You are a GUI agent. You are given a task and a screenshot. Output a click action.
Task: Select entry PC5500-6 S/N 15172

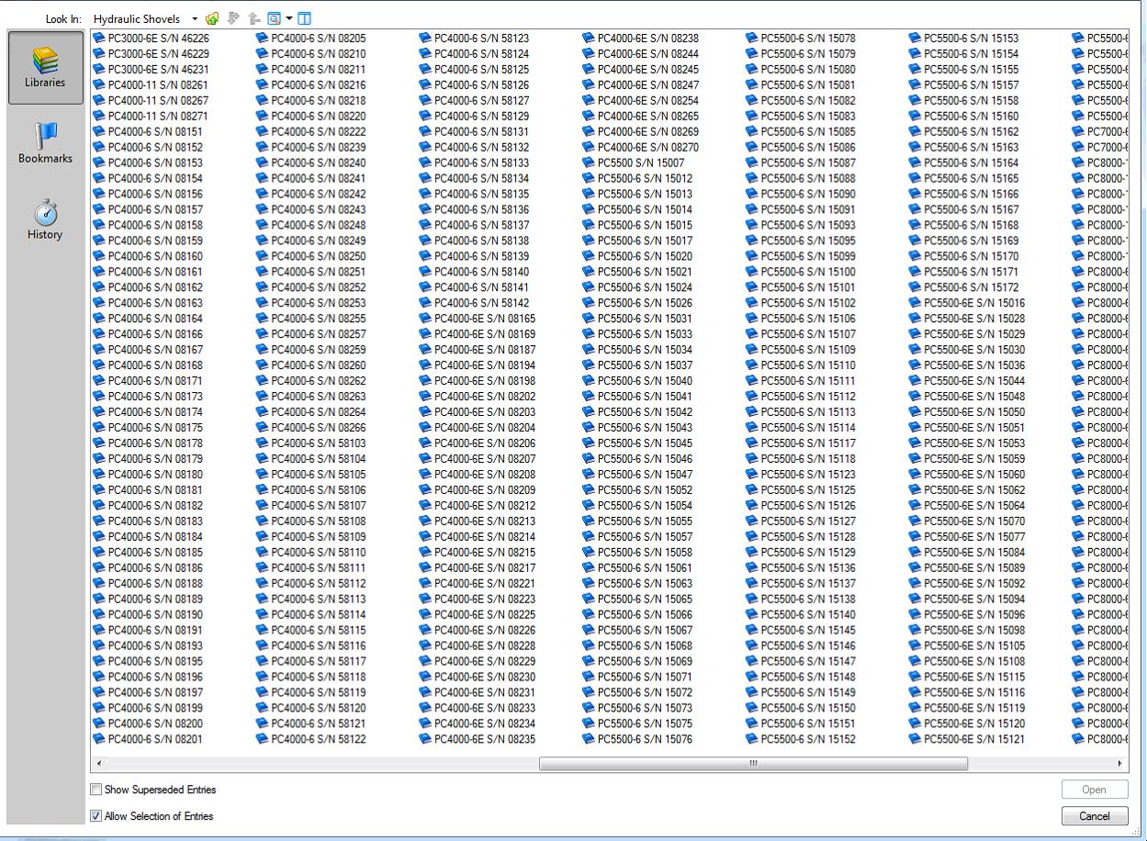[964, 287]
